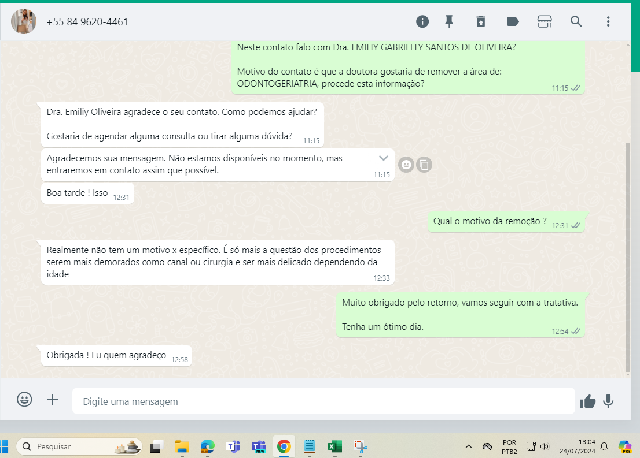The height and width of the screenshot is (458, 640).
Task: Click the phone number +55 84 9620-4461
Action: 87,22
